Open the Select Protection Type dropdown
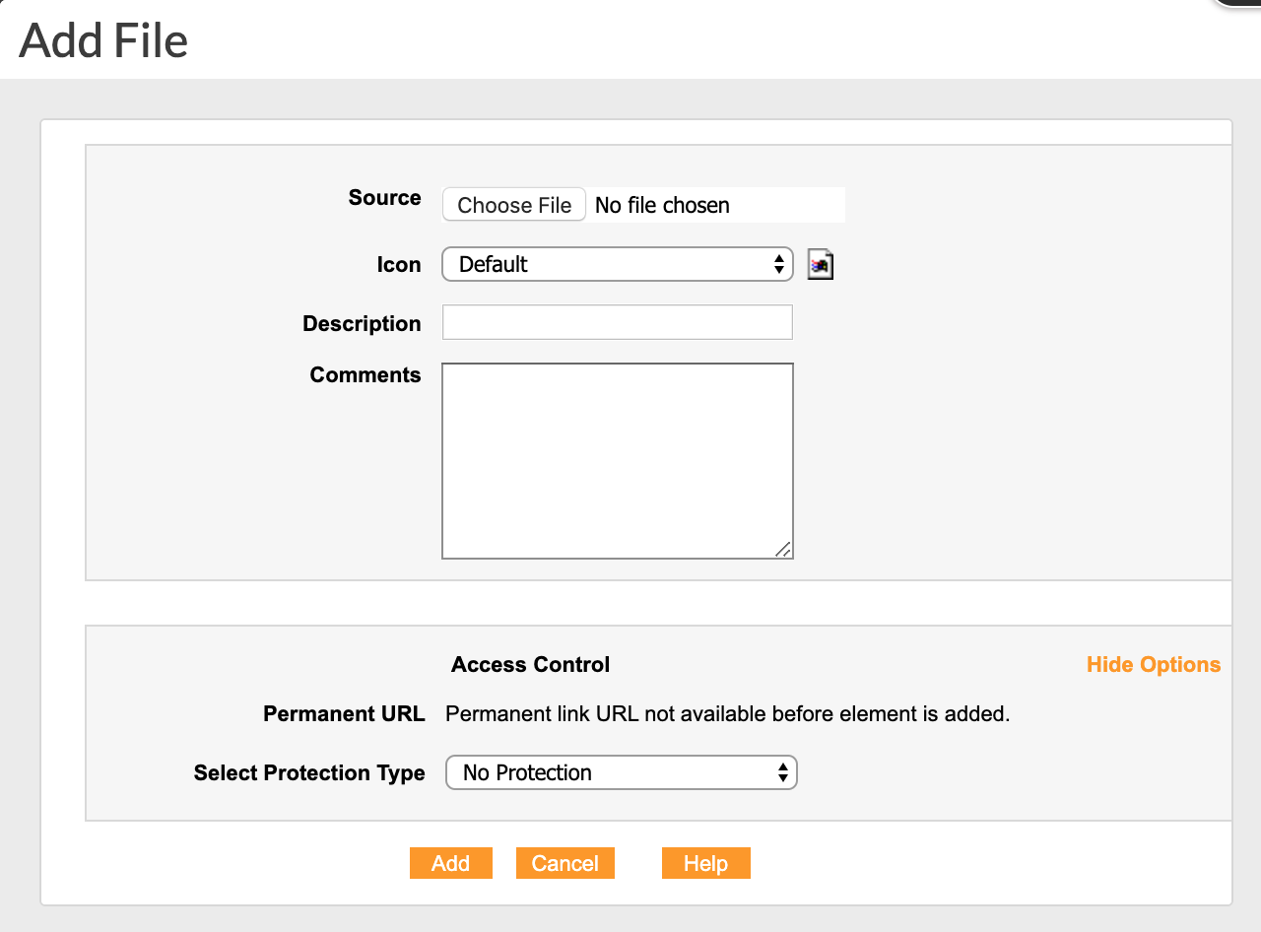 [x=622, y=772]
